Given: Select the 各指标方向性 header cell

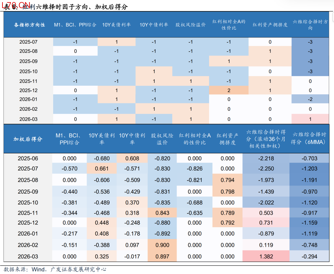Looking at the screenshot, I should point(29,25).
